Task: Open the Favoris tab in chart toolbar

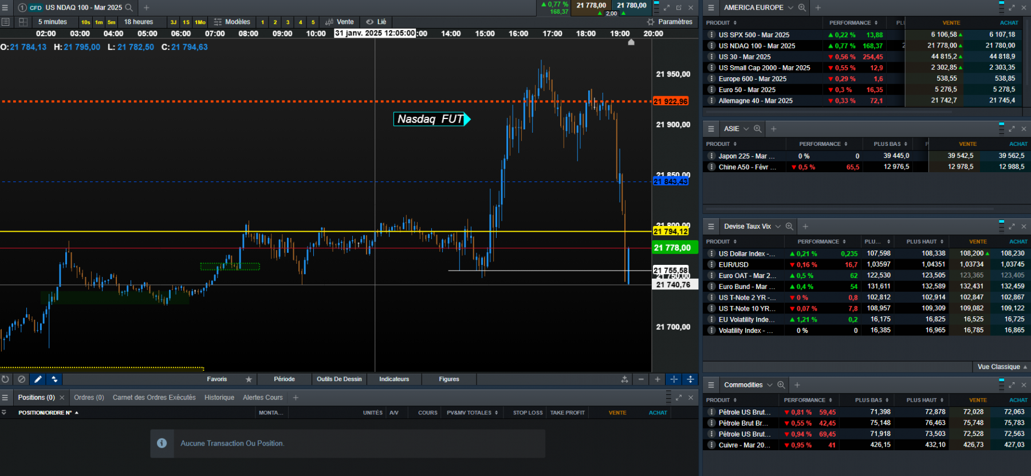Action: [x=217, y=379]
